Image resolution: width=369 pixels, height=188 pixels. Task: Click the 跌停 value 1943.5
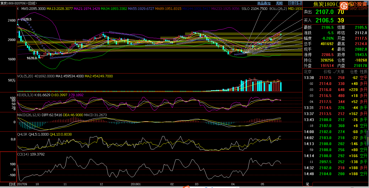[361, 55]
